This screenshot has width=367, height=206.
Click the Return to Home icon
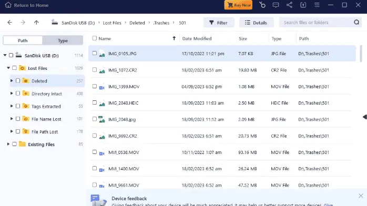click(8, 5)
